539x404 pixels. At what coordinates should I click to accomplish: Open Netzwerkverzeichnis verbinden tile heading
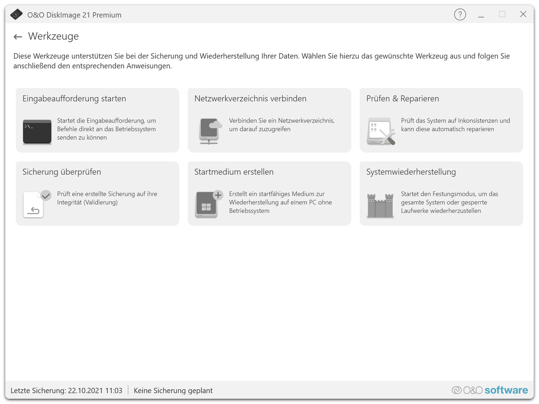pos(251,99)
